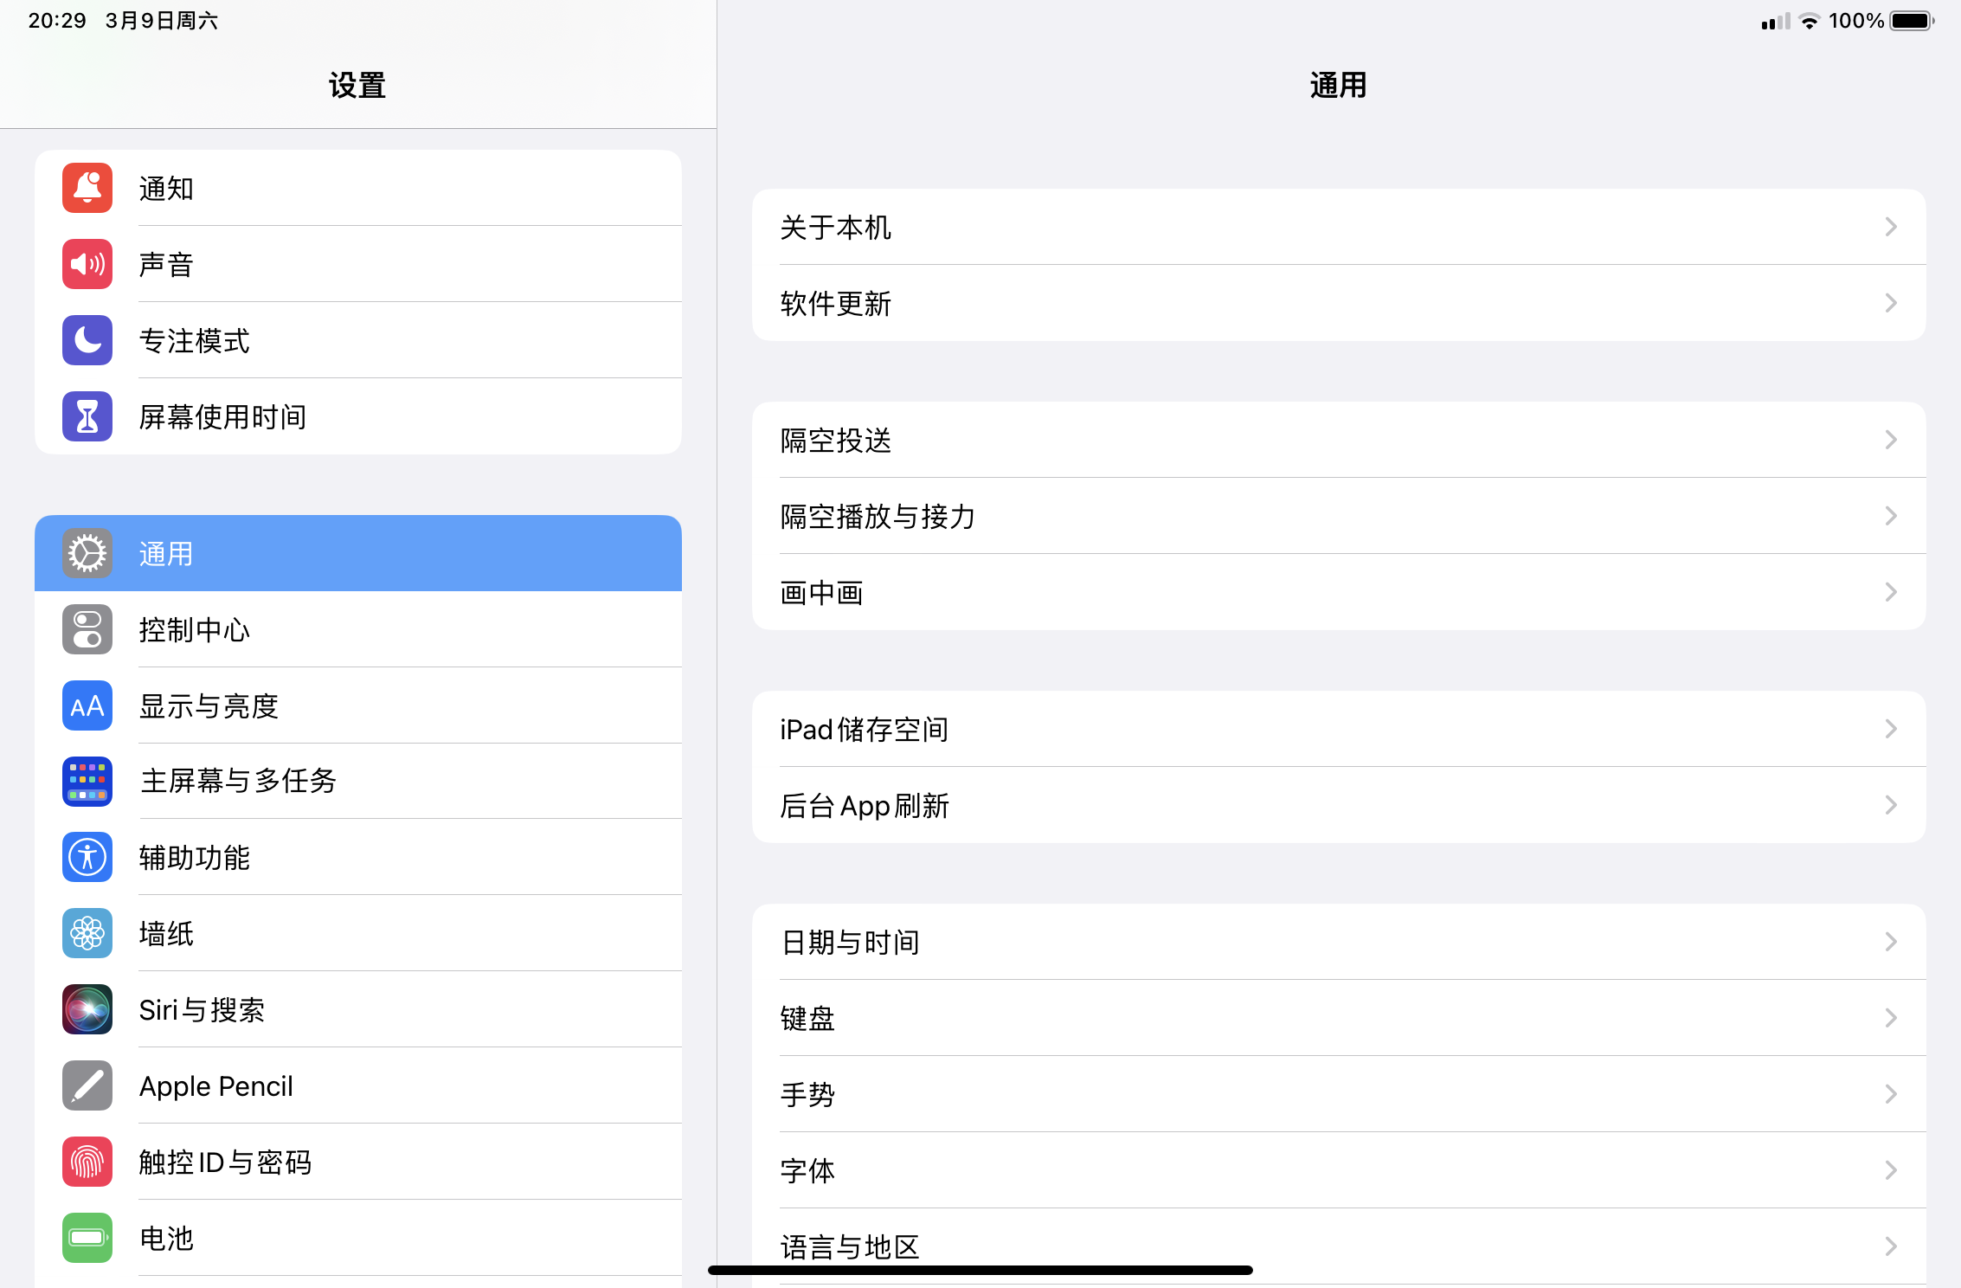Open Siri & Search via the Siri icon
1961x1288 pixels.
[87, 1009]
